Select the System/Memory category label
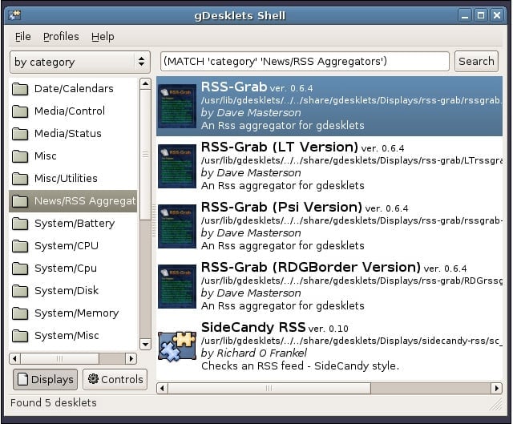The width and height of the screenshot is (513, 424). [x=77, y=313]
